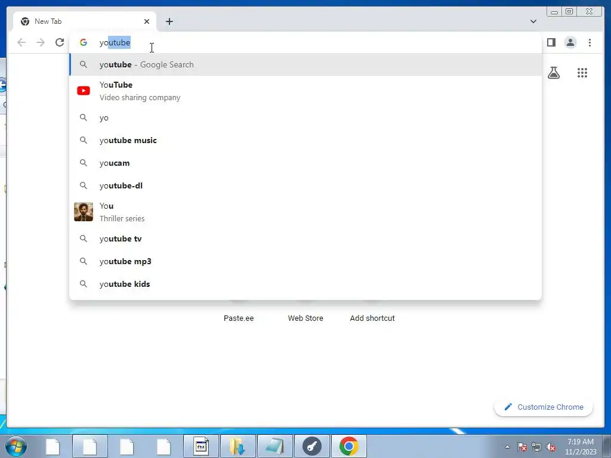
Task: Open the Paste.ee shortcut
Action: (x=239, y=318)
